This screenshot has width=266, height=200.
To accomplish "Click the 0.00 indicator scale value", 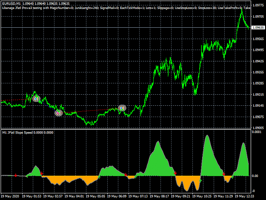I will point(255,176).
